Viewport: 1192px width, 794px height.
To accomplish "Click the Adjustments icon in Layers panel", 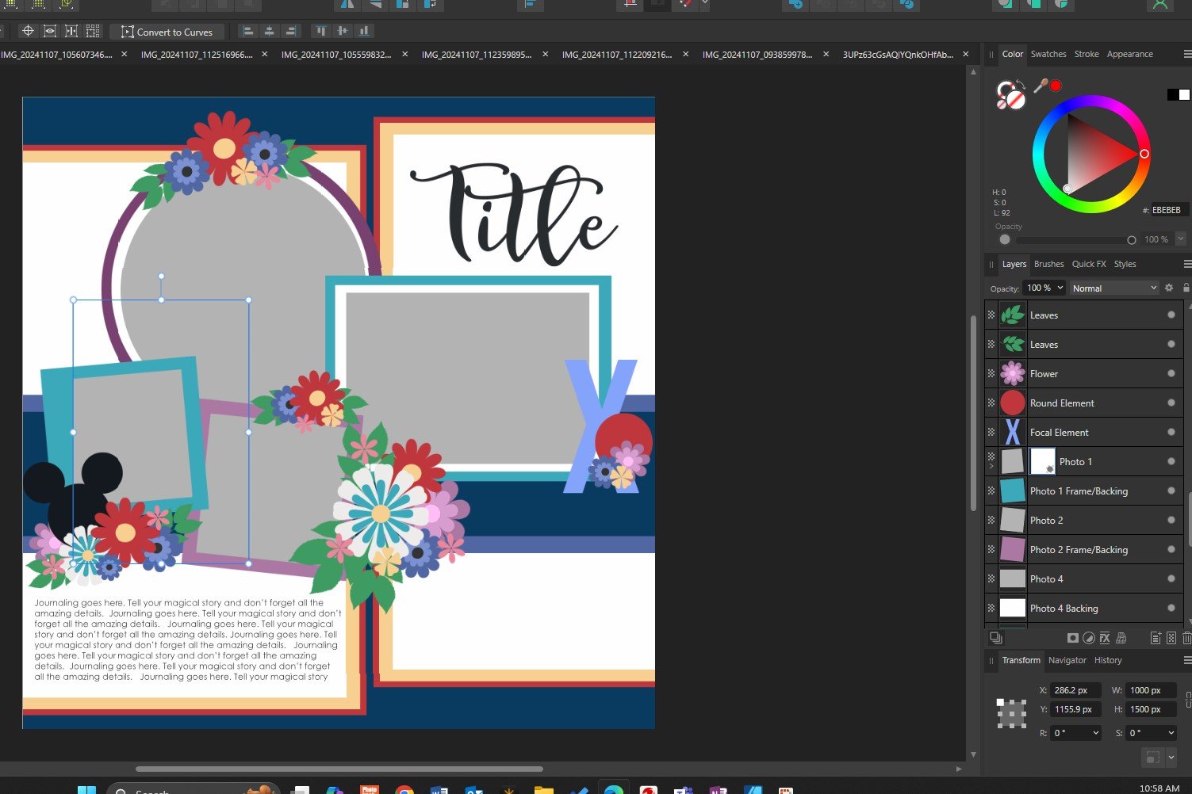I will click(x=1089, y=638).
